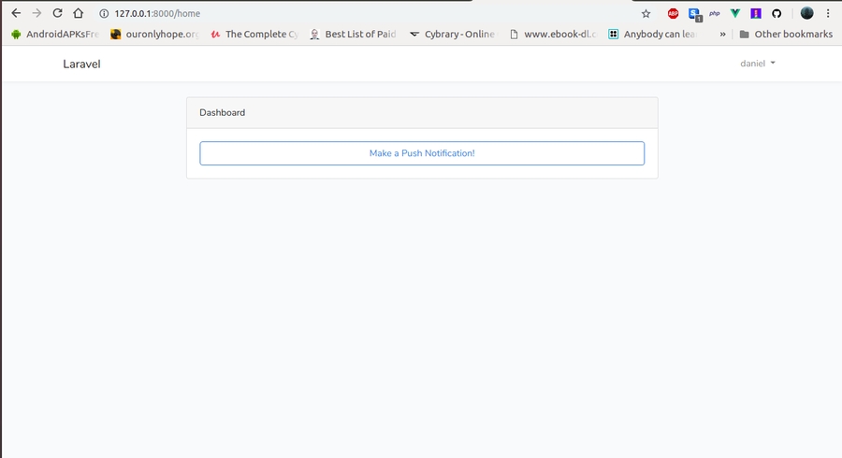The image size is (842, 458).
Task: Open the Chrome three-dot menu
Action: click(x=828, y=14)
